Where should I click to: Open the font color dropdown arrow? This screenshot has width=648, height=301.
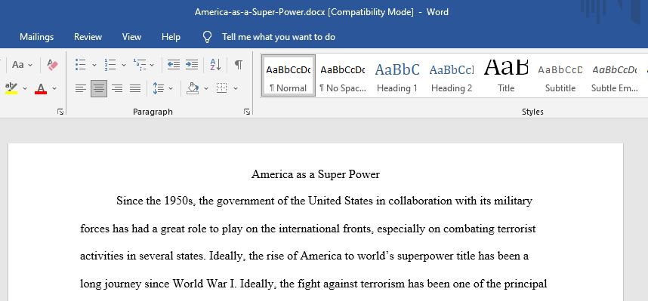click(x=54, y=88)
